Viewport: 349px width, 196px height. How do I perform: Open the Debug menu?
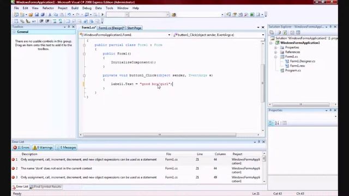pos(87,8)
